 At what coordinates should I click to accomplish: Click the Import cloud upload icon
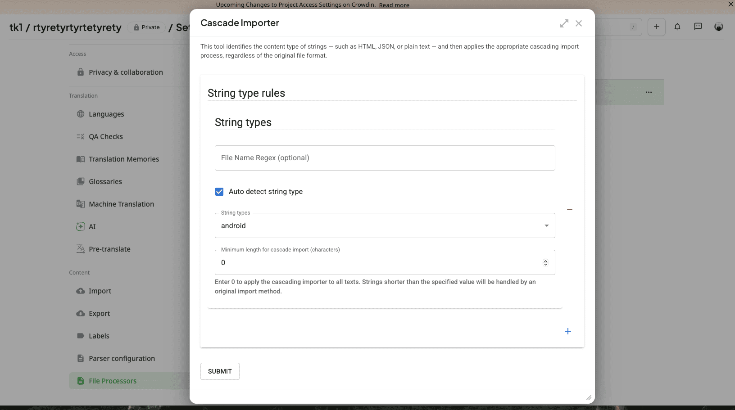click(81, 291)
